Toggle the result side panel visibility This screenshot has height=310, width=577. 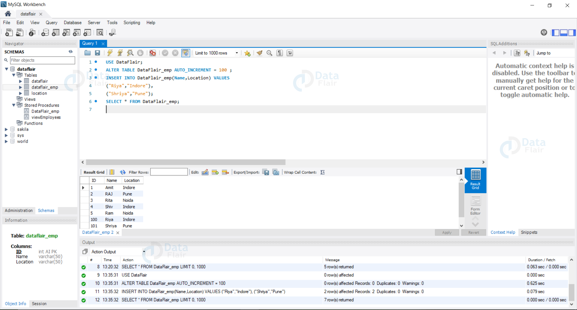pos(459,172)
